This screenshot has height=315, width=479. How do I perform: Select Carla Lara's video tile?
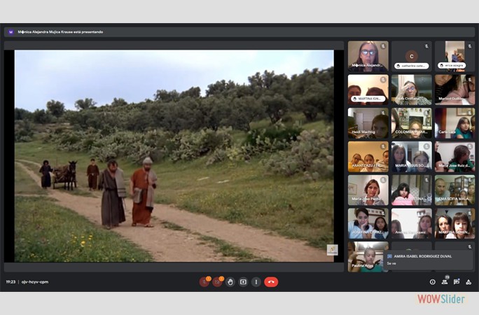pos(455,123)
